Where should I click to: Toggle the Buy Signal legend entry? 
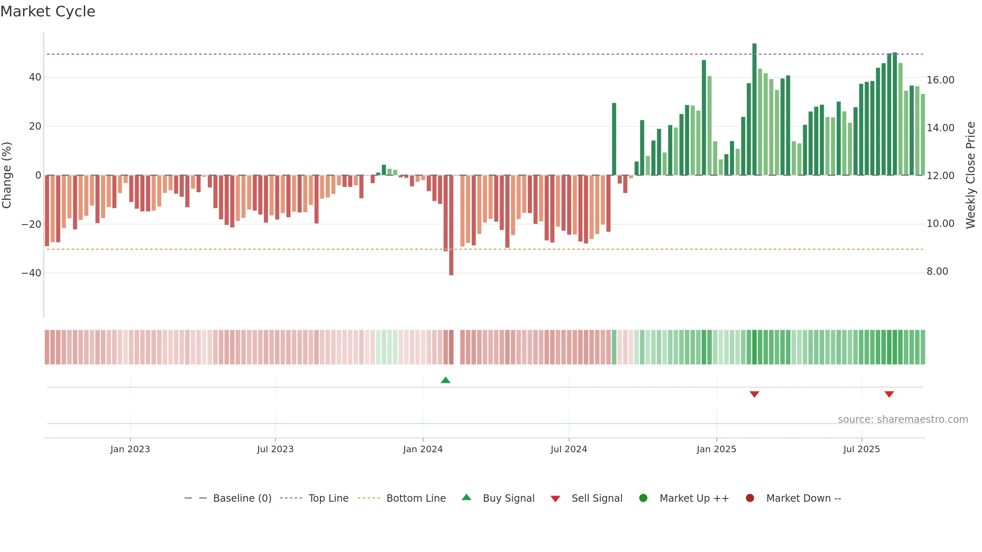pos(498,498)
